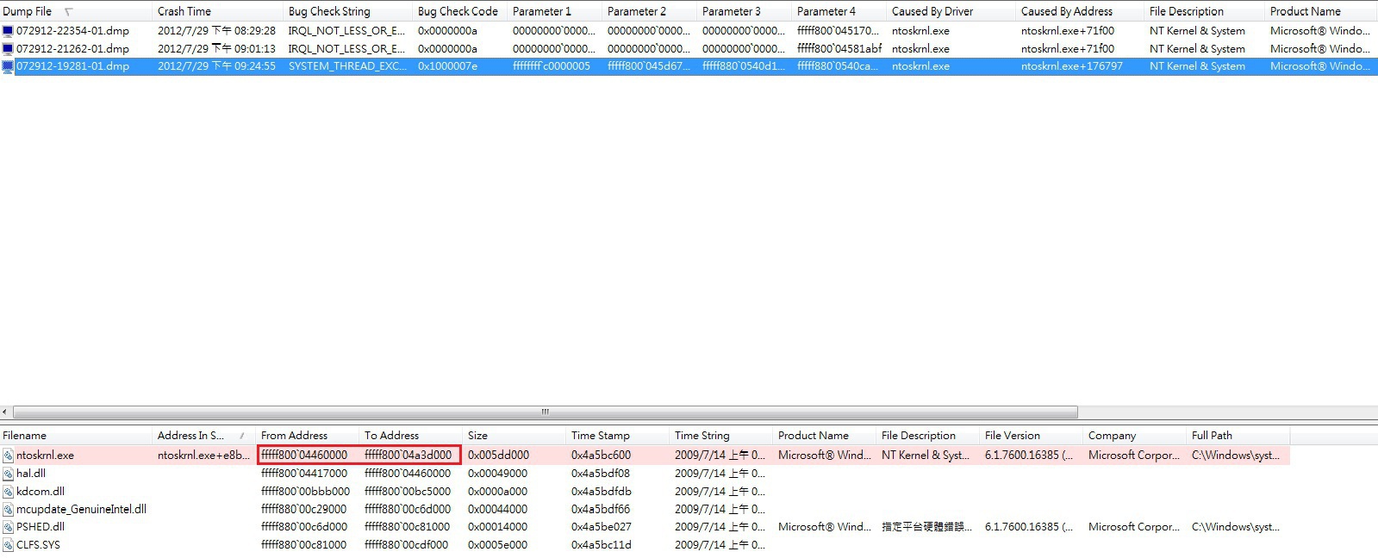Click the file version 6.1.7600.16385 of ntoskrnl.exe
Screen dimensions: 1378x558
tap(1028, 455)
